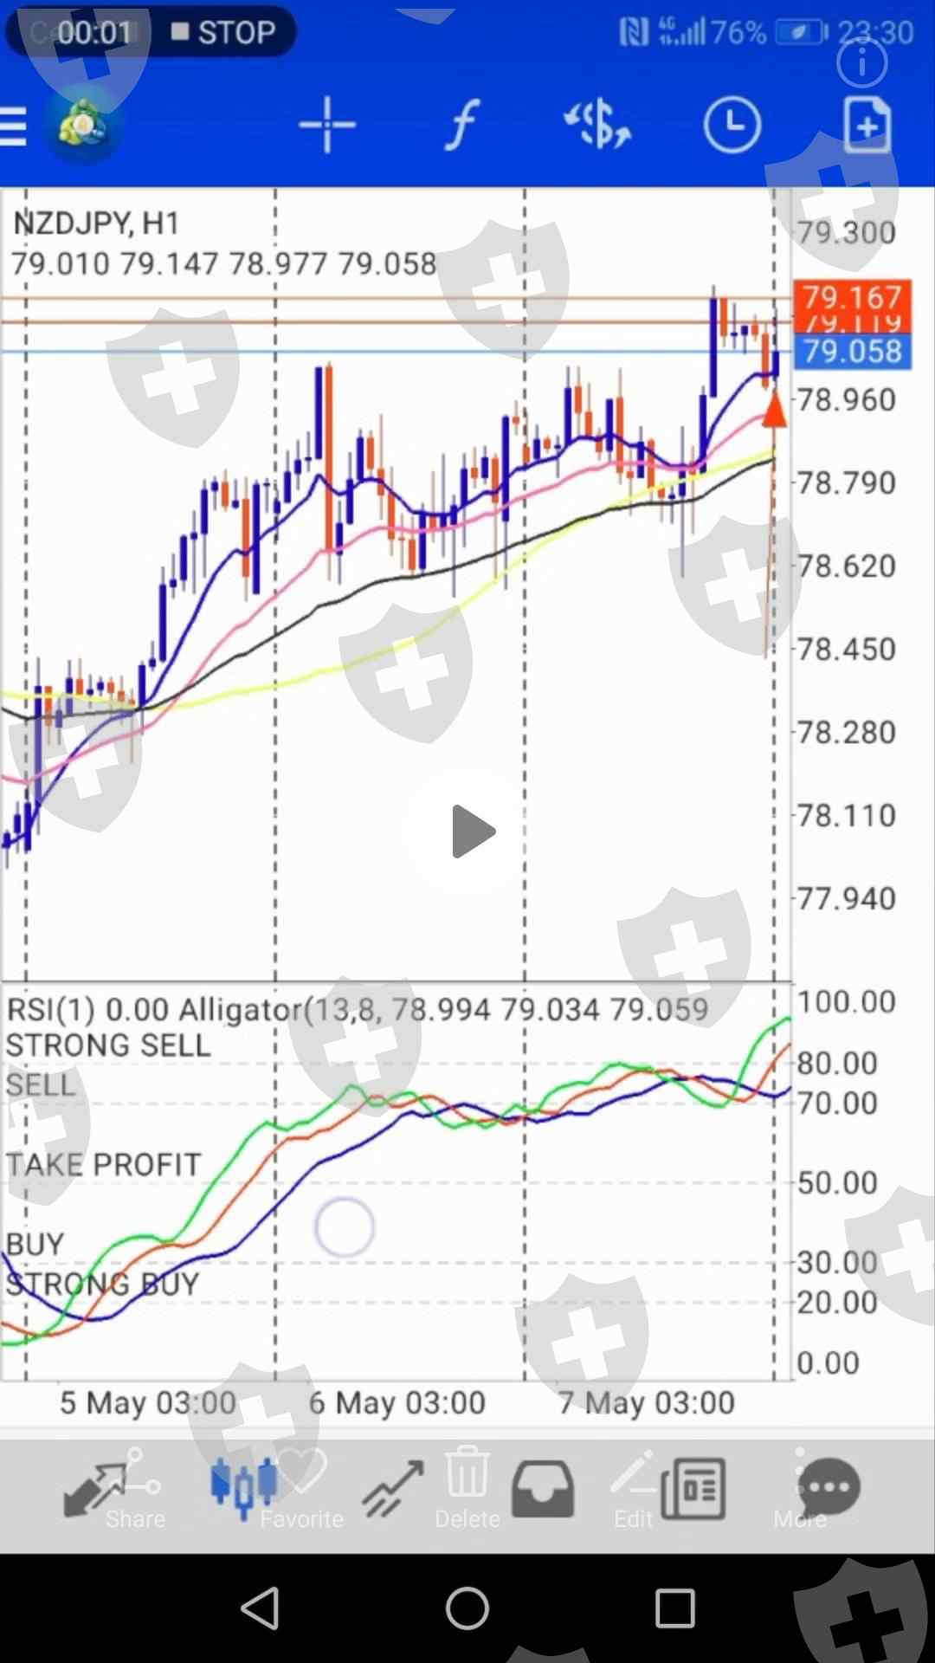The image size is (935, 1663).
Task: Tap the RSI(1) 0.00 Alligator indicator header
Action: click(357, 1009)
